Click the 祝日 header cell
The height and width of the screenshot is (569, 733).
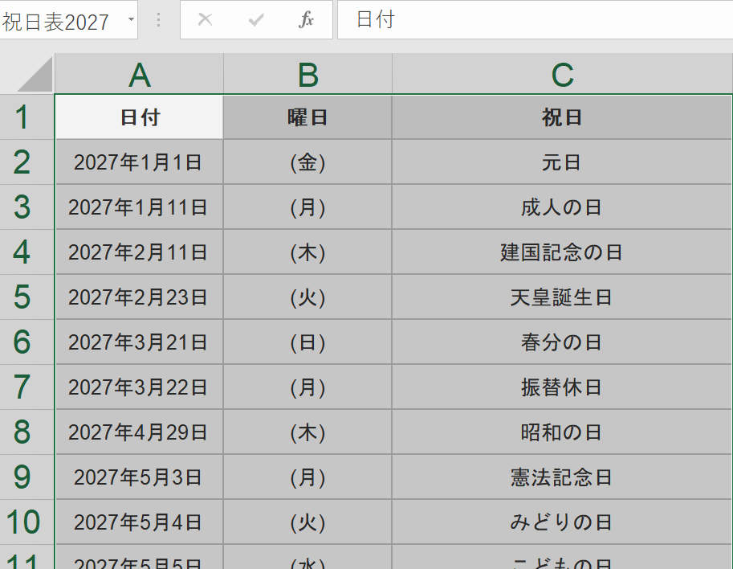562,117
